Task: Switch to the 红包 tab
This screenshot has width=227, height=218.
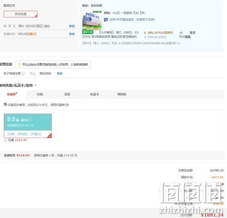Action: 40,94
